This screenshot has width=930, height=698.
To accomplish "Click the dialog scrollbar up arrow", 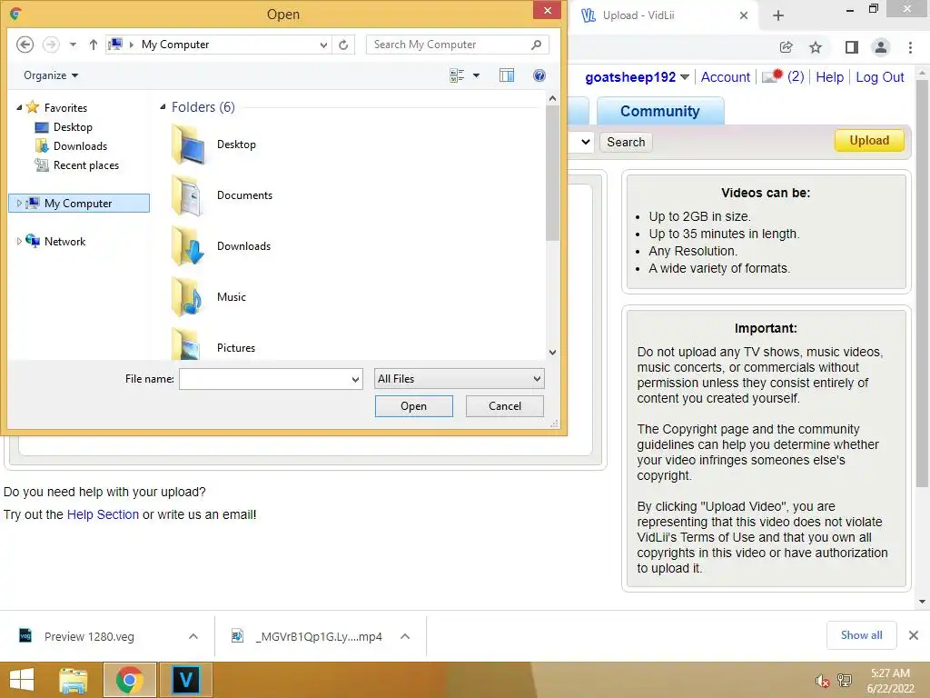I will click(x=553, y=98).
